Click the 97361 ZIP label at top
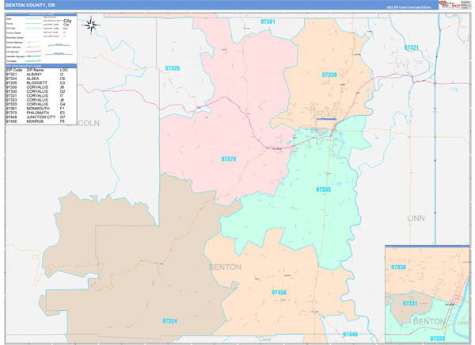Screen dimensions: 475x345 [267, 21]
